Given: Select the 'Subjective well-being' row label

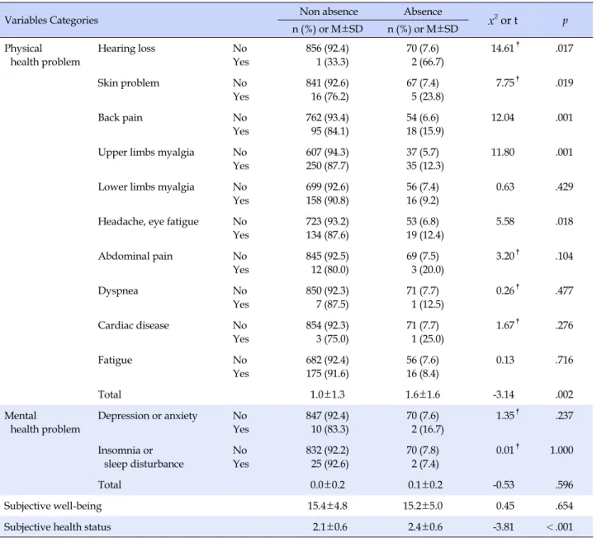Looking at the screenshot, I should (53, 506).
